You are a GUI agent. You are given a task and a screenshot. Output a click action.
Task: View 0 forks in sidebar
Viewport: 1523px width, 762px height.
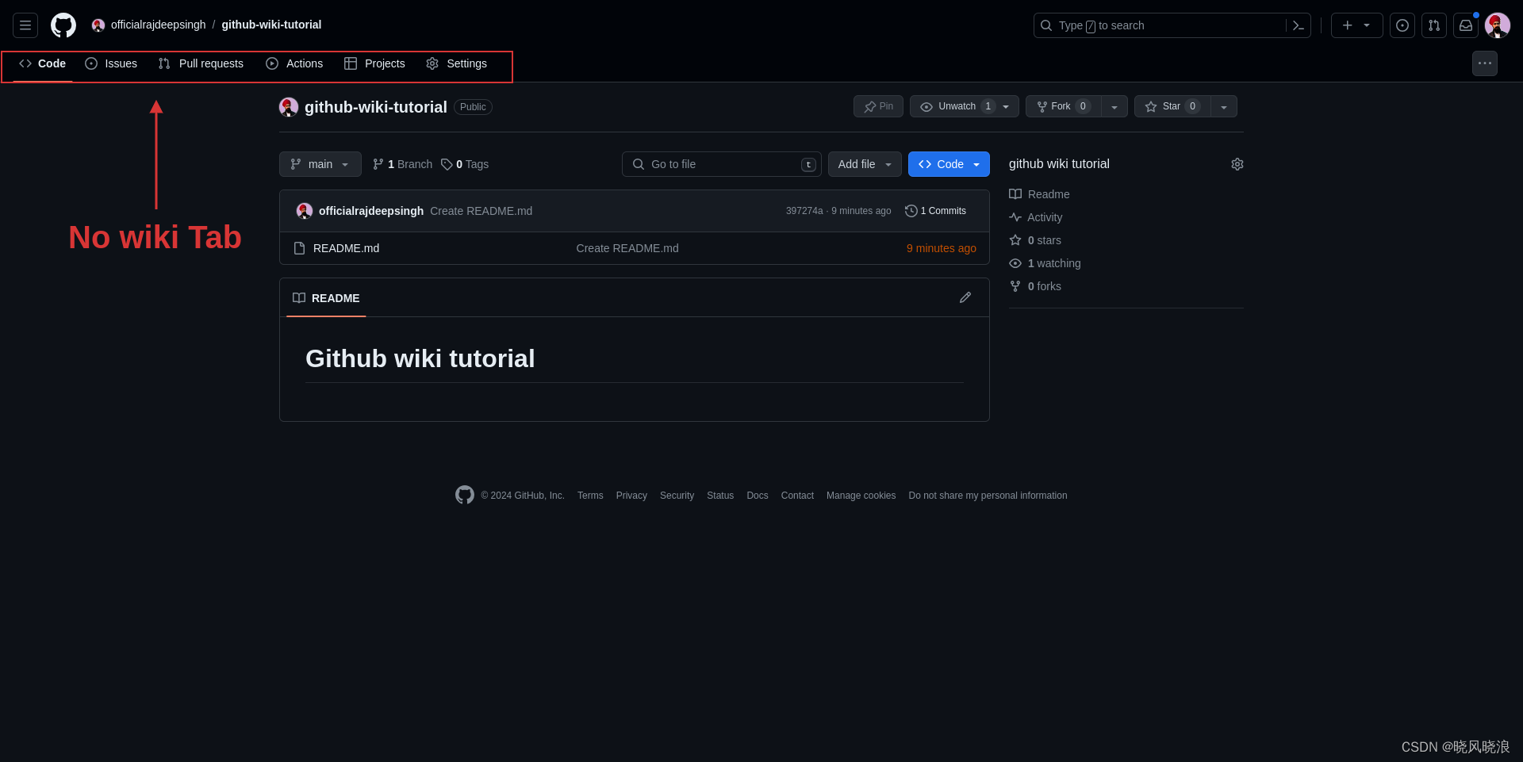click(x=1035, y=286)
